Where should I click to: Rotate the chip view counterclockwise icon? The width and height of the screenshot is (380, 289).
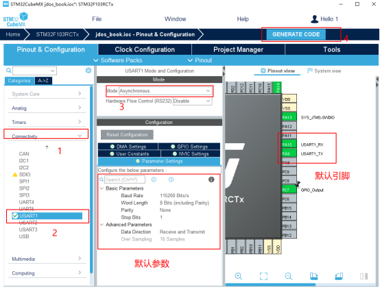pos(339,276)
